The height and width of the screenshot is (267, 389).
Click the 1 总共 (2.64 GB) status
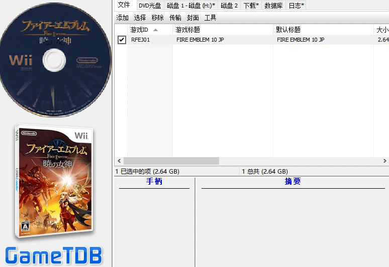pos(265,172)
